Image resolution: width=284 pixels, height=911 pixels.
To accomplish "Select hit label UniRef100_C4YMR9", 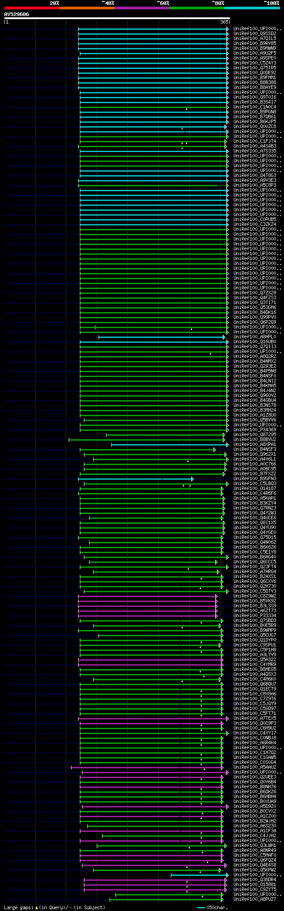I will coord(255,664).
